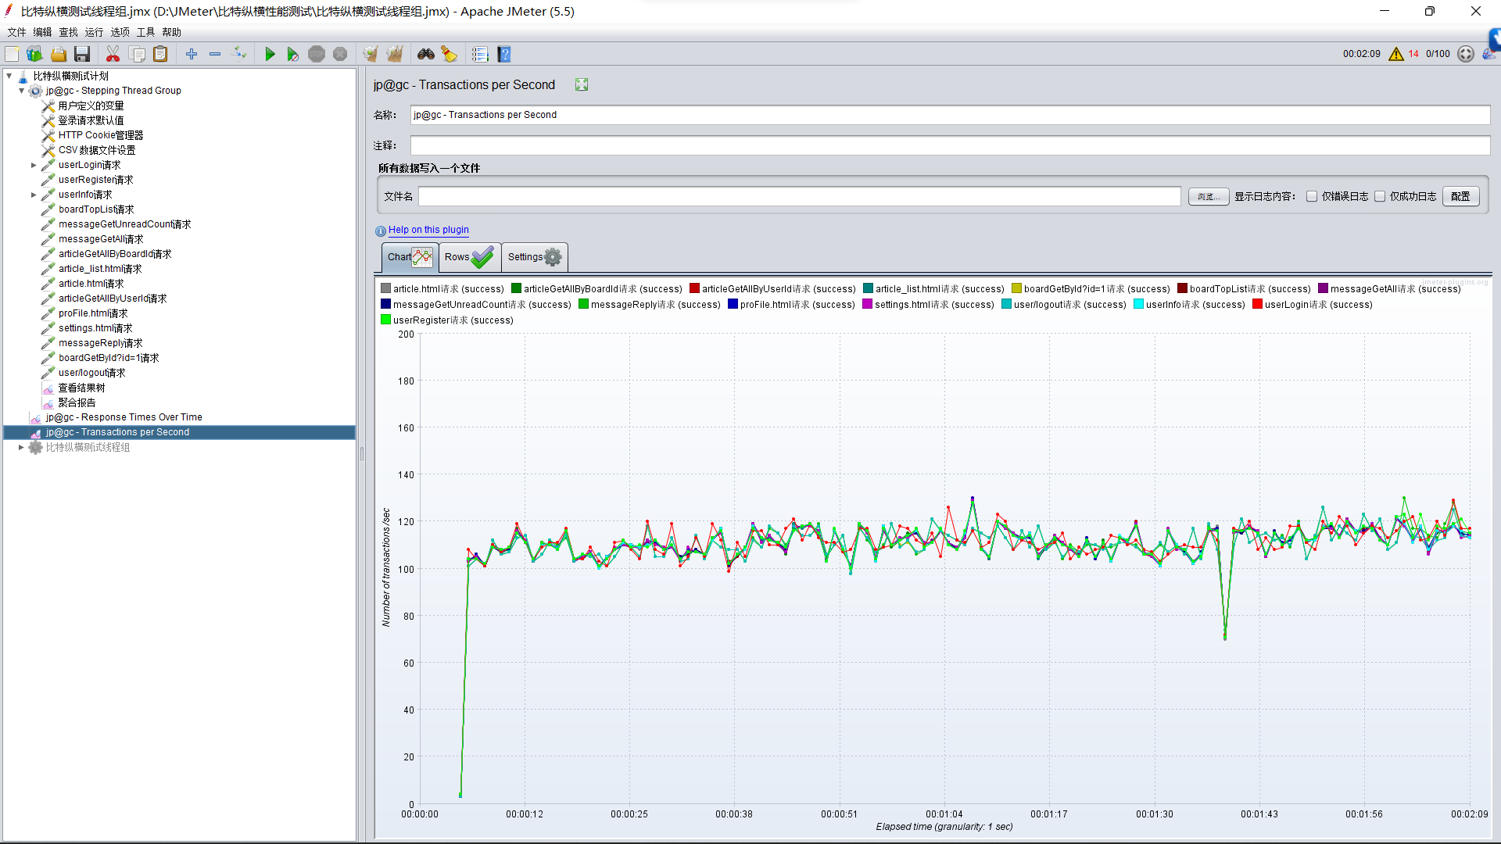Viewport: 1501px width, 844px height.
Task: Click the binoculars Search icon
Action: 426,54
